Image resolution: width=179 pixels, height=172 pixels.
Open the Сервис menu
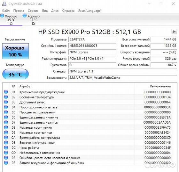pyautogui.click(x=33, y=11)
